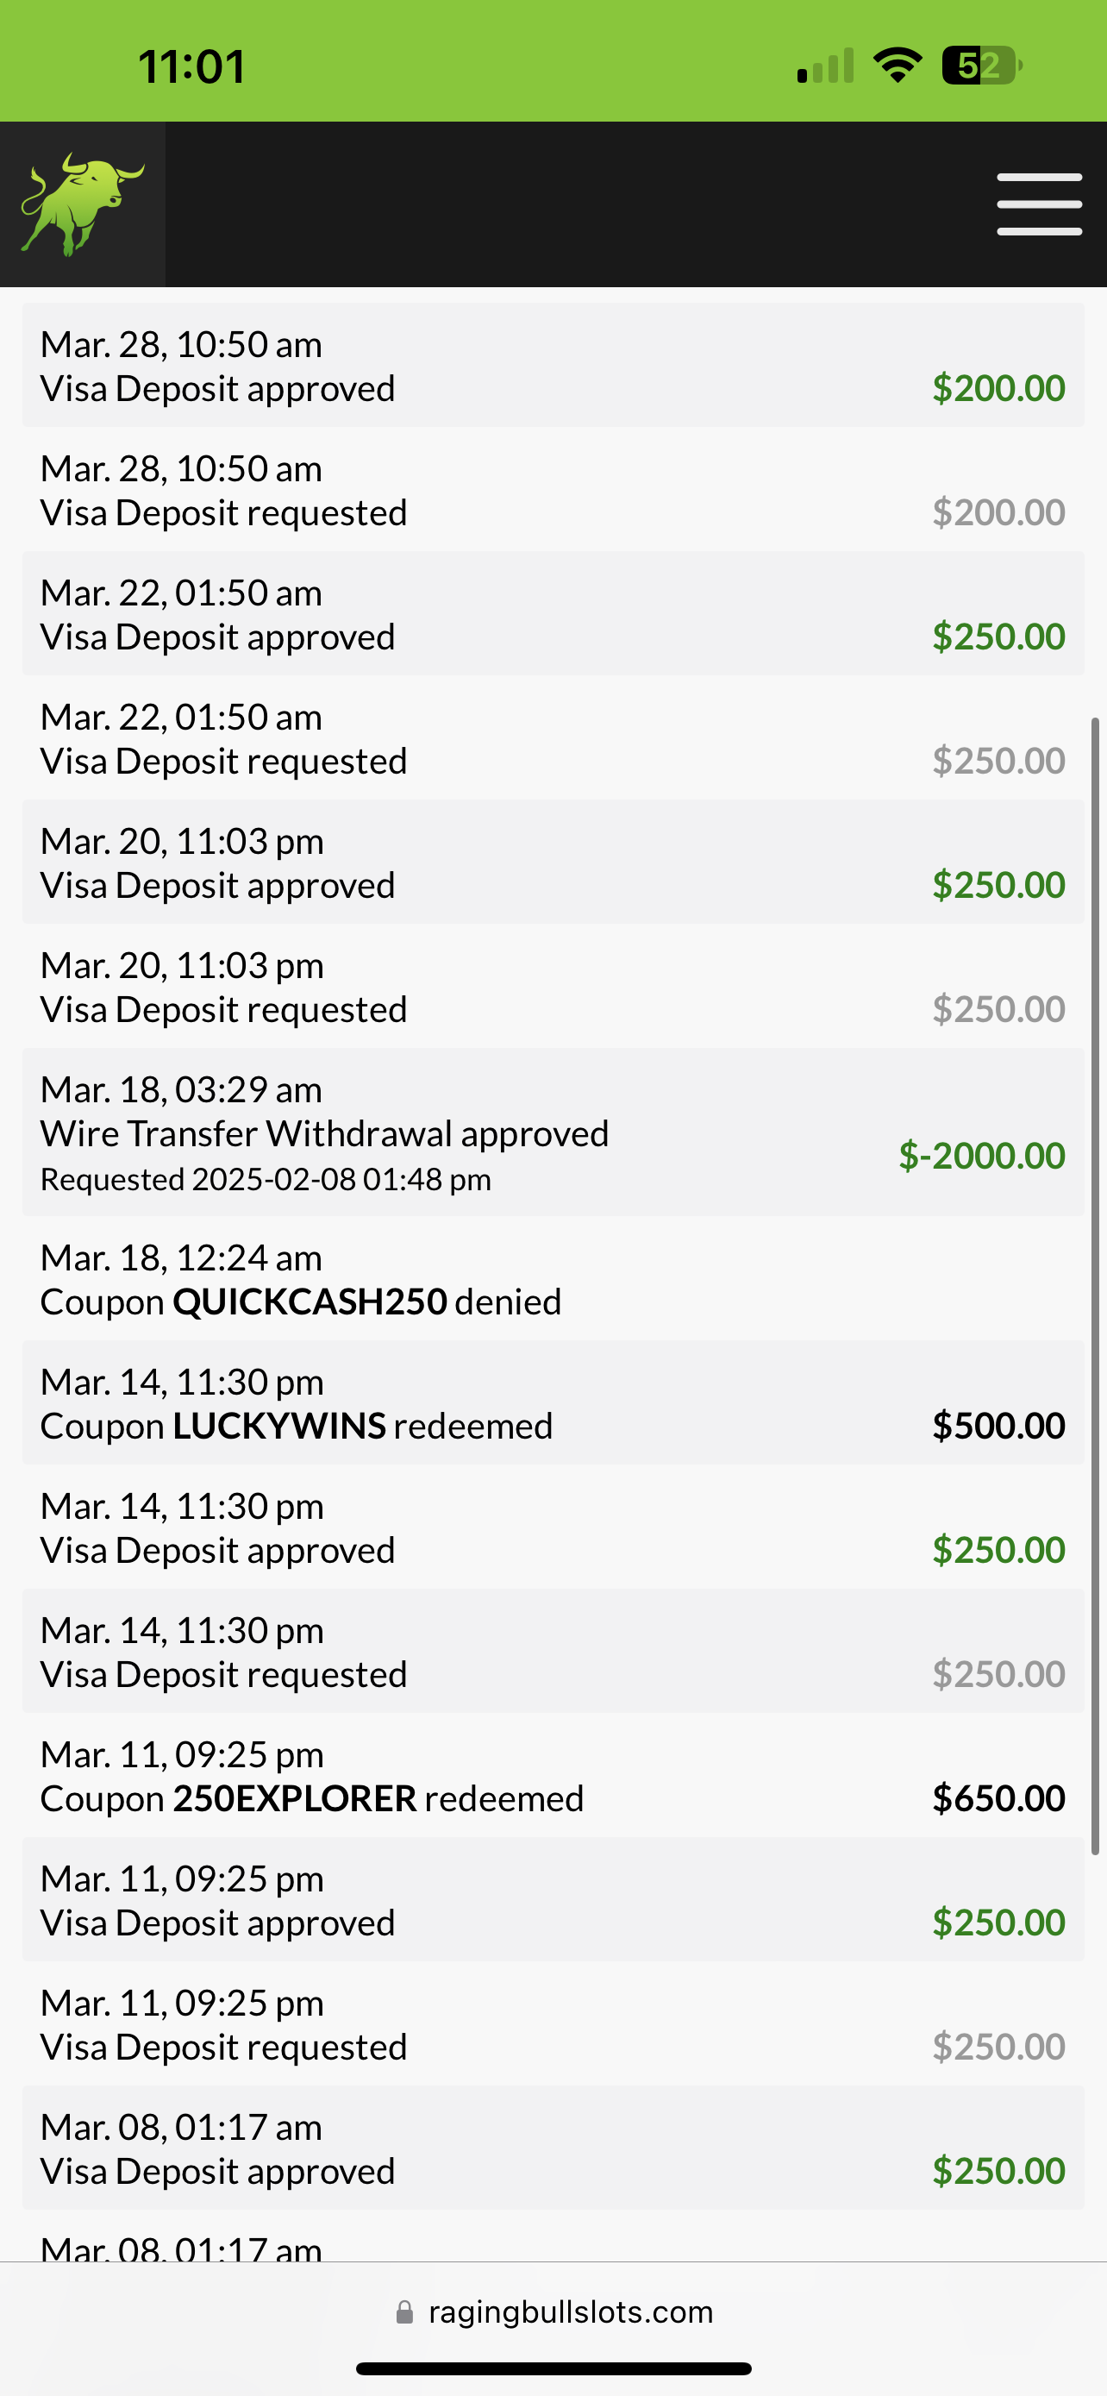Select the Coupon 250EXPLORER redeemed row
This screenshot has width=1107, height=2396.
point(553,1776)
